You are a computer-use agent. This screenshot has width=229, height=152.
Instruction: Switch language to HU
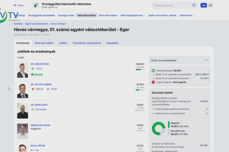pos(203,5)
